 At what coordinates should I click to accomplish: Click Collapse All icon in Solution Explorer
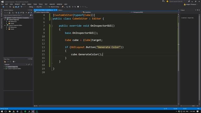[x=21, y=13]
